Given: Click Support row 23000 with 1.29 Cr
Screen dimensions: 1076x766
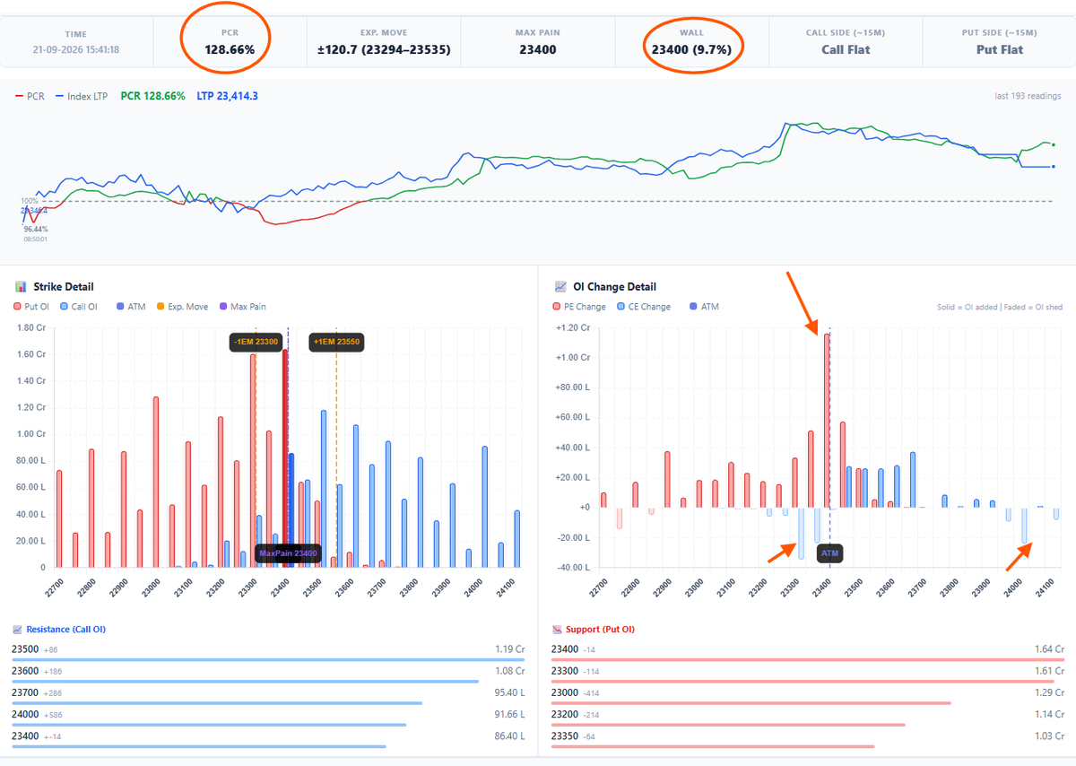Looking at the screenshot, I should (x=808, y=696).
